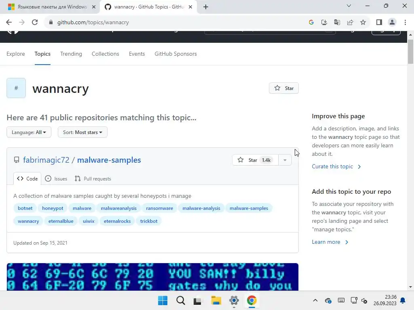Click the trickbot topic tag

pyautogui.click(x=149, y=221)
